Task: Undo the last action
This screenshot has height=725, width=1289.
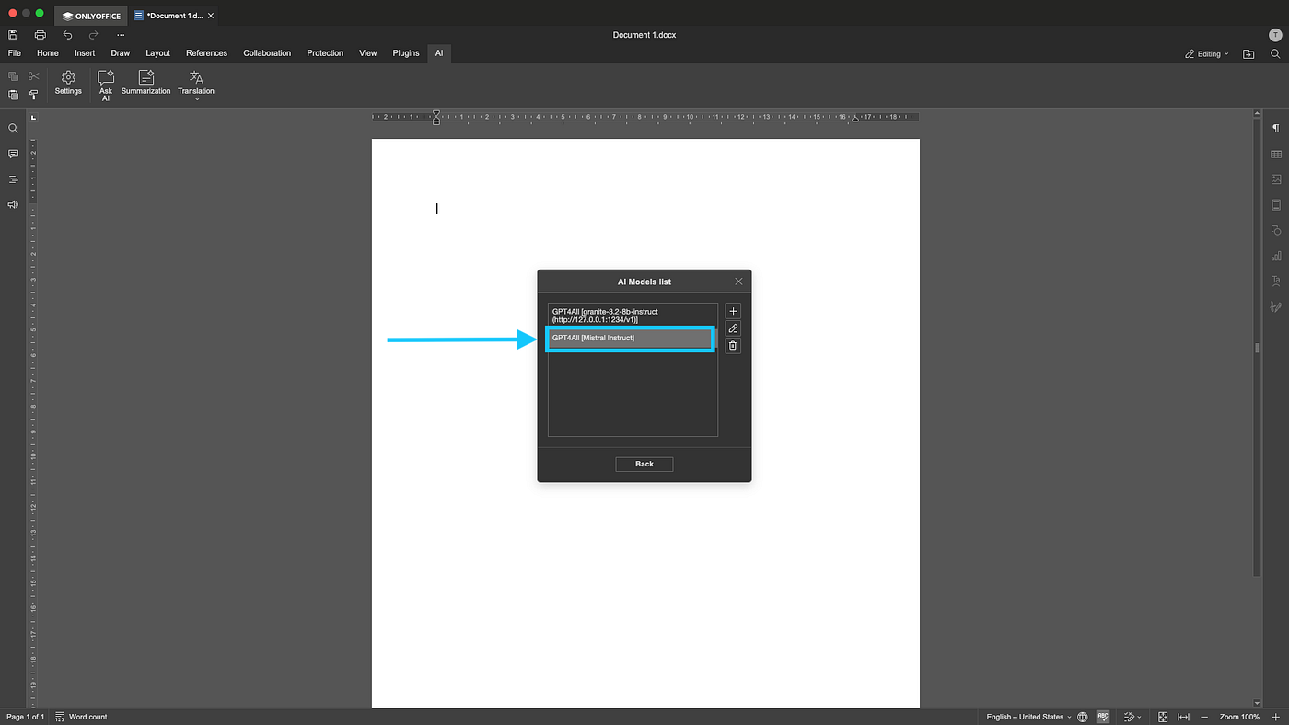Action: [67, 35]
